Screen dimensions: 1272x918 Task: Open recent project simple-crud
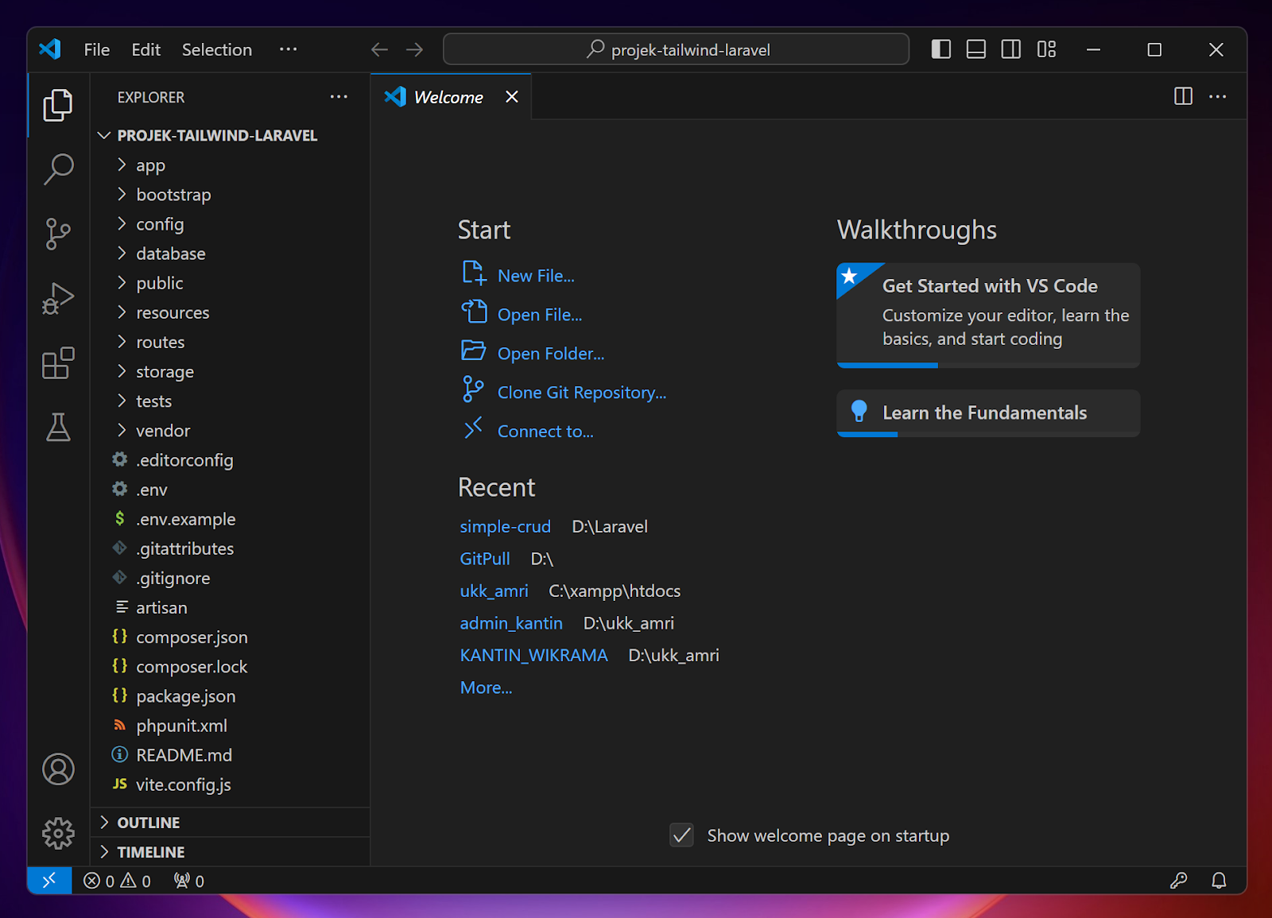[x=506, y=526]
